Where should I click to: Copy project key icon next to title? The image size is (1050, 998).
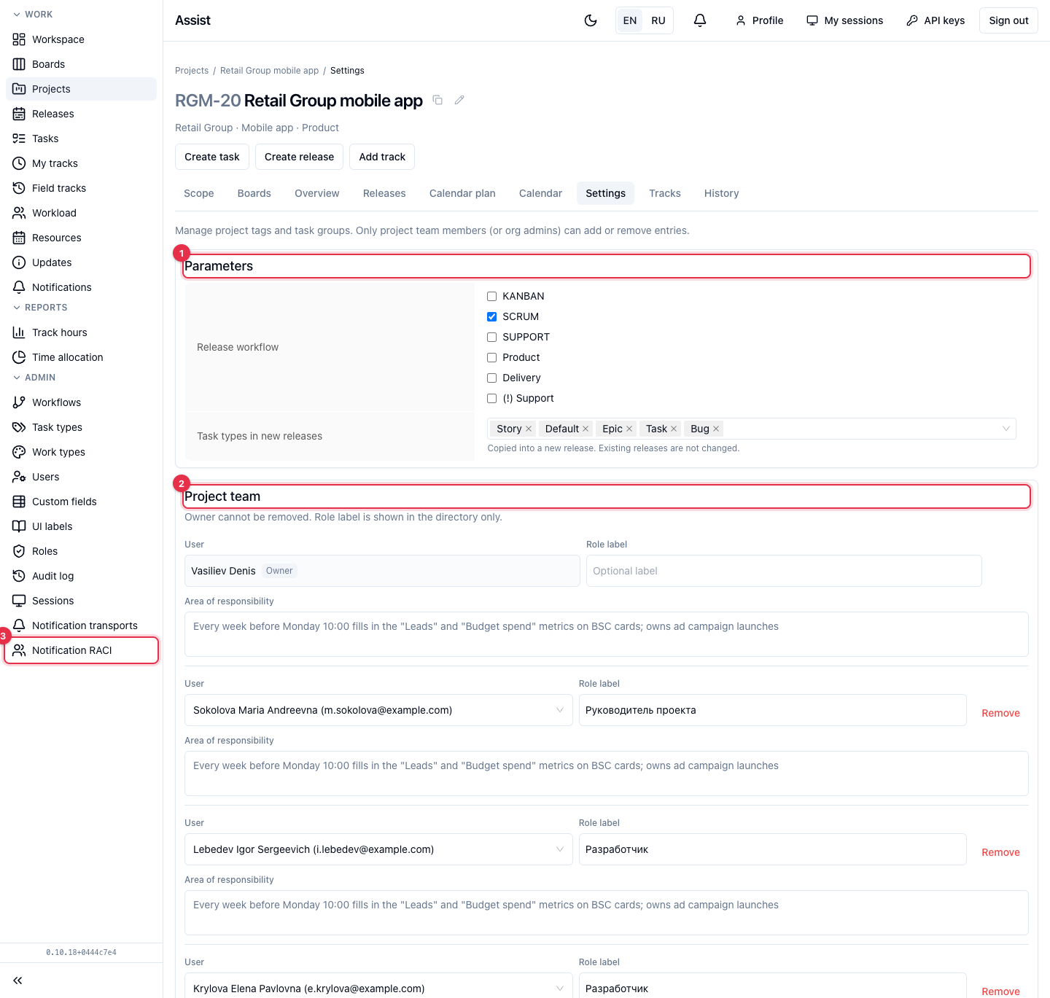point(437,100)
